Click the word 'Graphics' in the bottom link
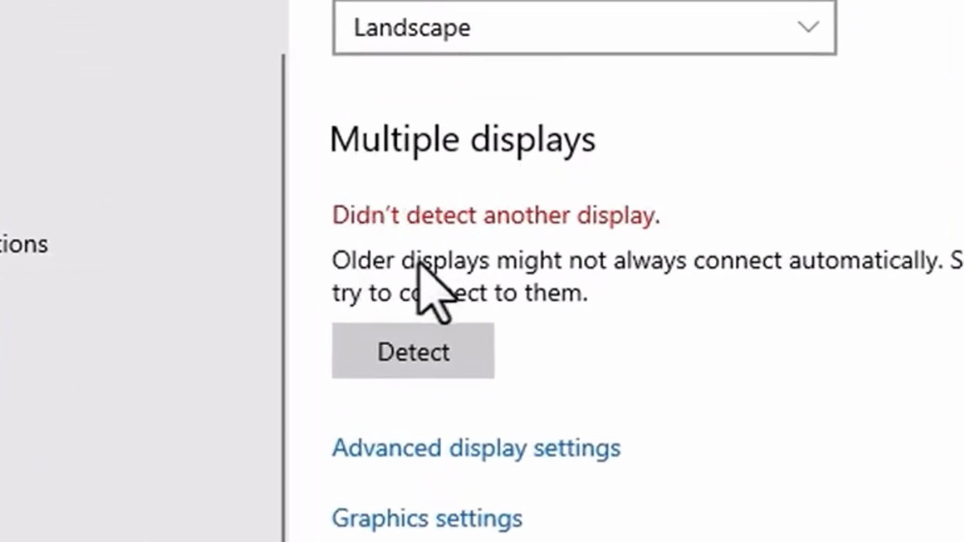 (x=380, y=518)
